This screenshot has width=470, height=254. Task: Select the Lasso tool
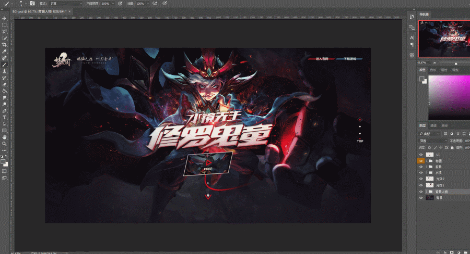[4, 32]
